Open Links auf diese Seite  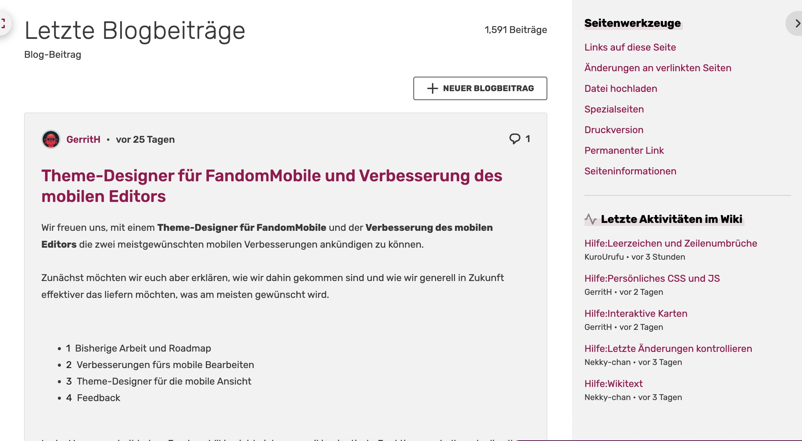pyautogui.click(x=630, y=47)
